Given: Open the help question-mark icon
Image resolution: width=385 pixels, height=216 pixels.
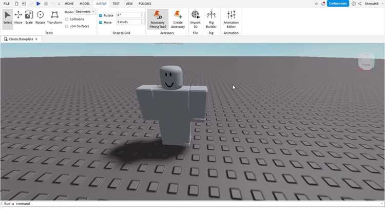Looking at the screenshot, I should [x=354, y=4].
